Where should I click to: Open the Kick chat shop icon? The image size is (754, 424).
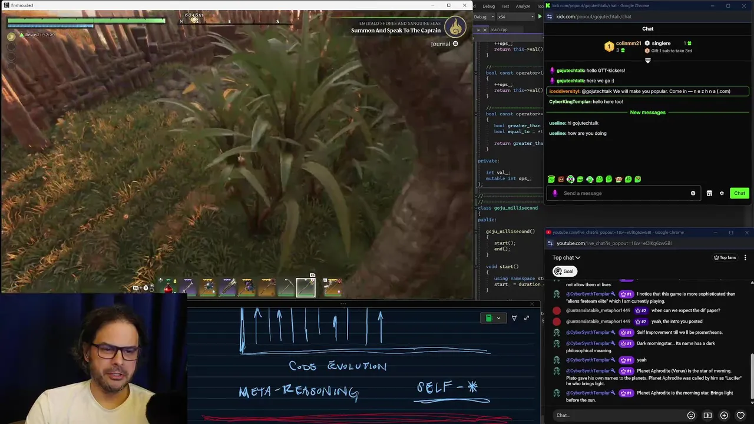[x=709, y=193]
